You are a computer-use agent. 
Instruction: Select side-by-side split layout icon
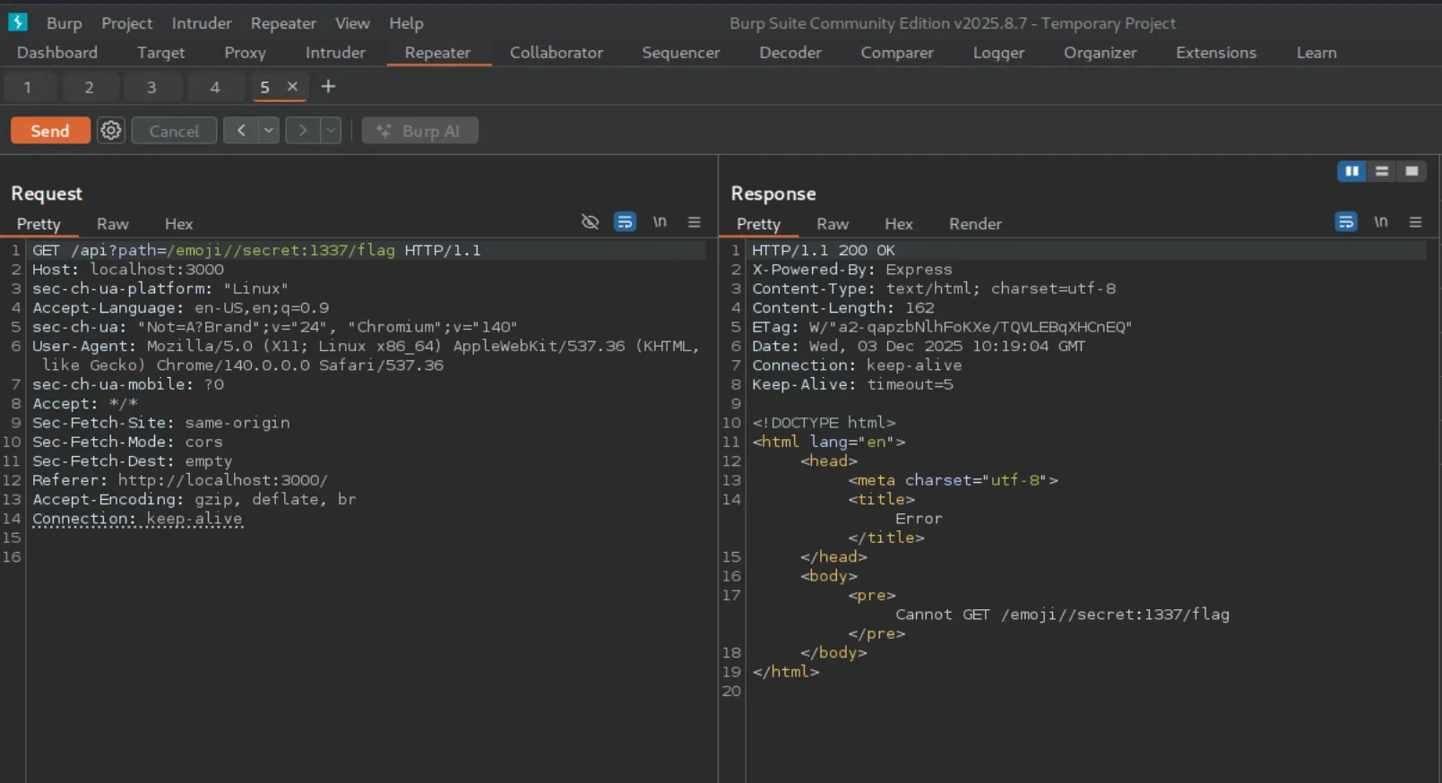[x=1351, y=171]
